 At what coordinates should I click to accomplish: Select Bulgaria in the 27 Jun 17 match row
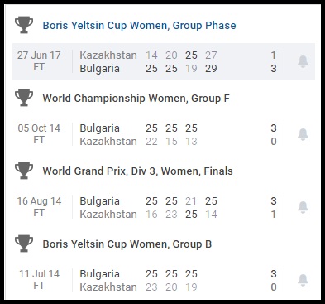[99, 69]
